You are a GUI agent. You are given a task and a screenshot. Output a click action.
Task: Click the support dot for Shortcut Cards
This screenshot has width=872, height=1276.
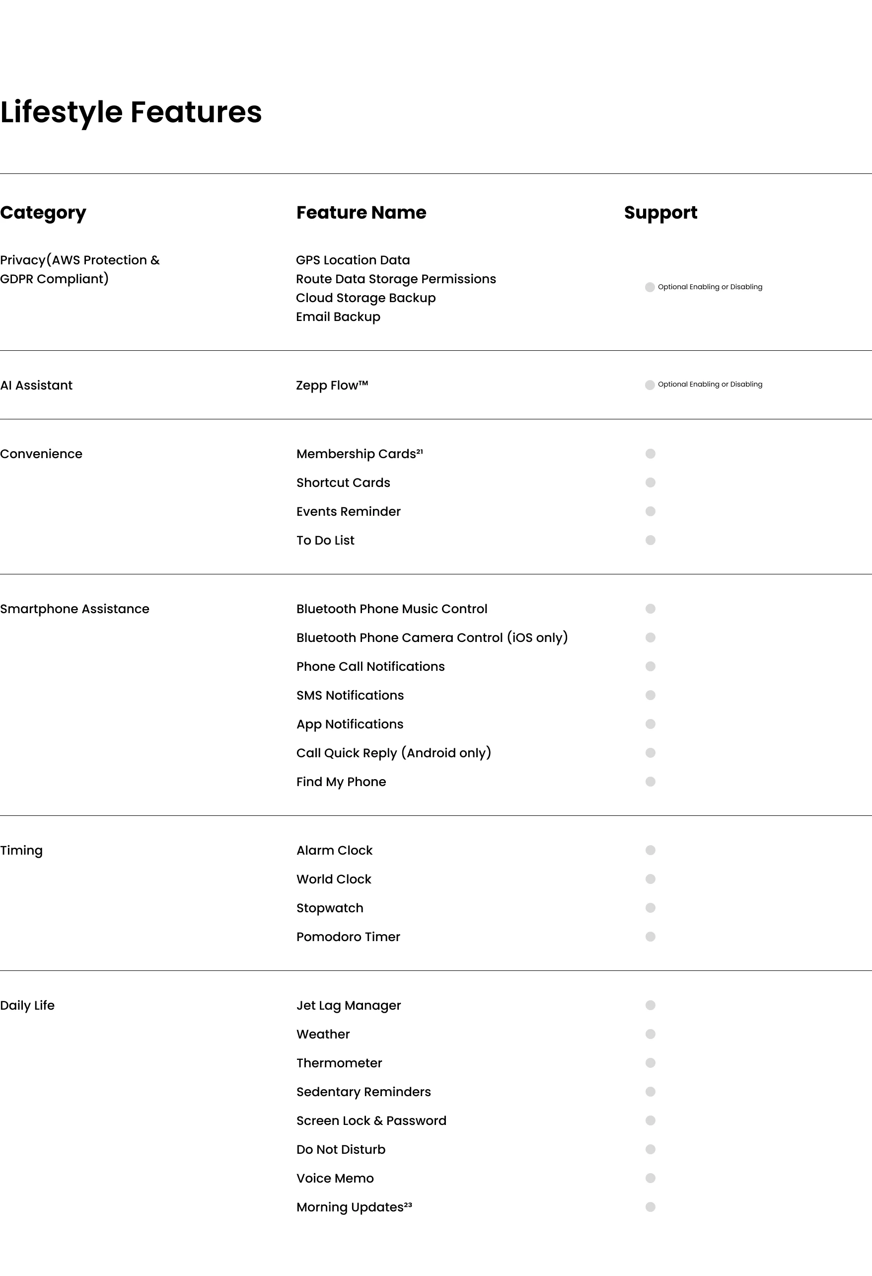tap(651, 482)
